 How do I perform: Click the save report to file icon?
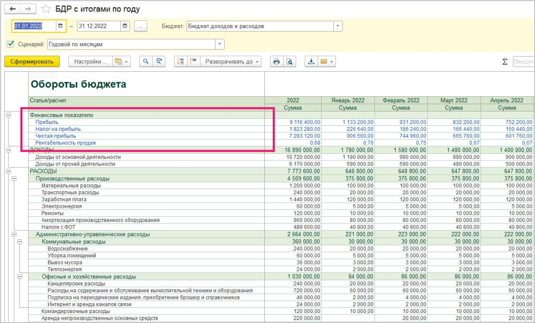311,61
